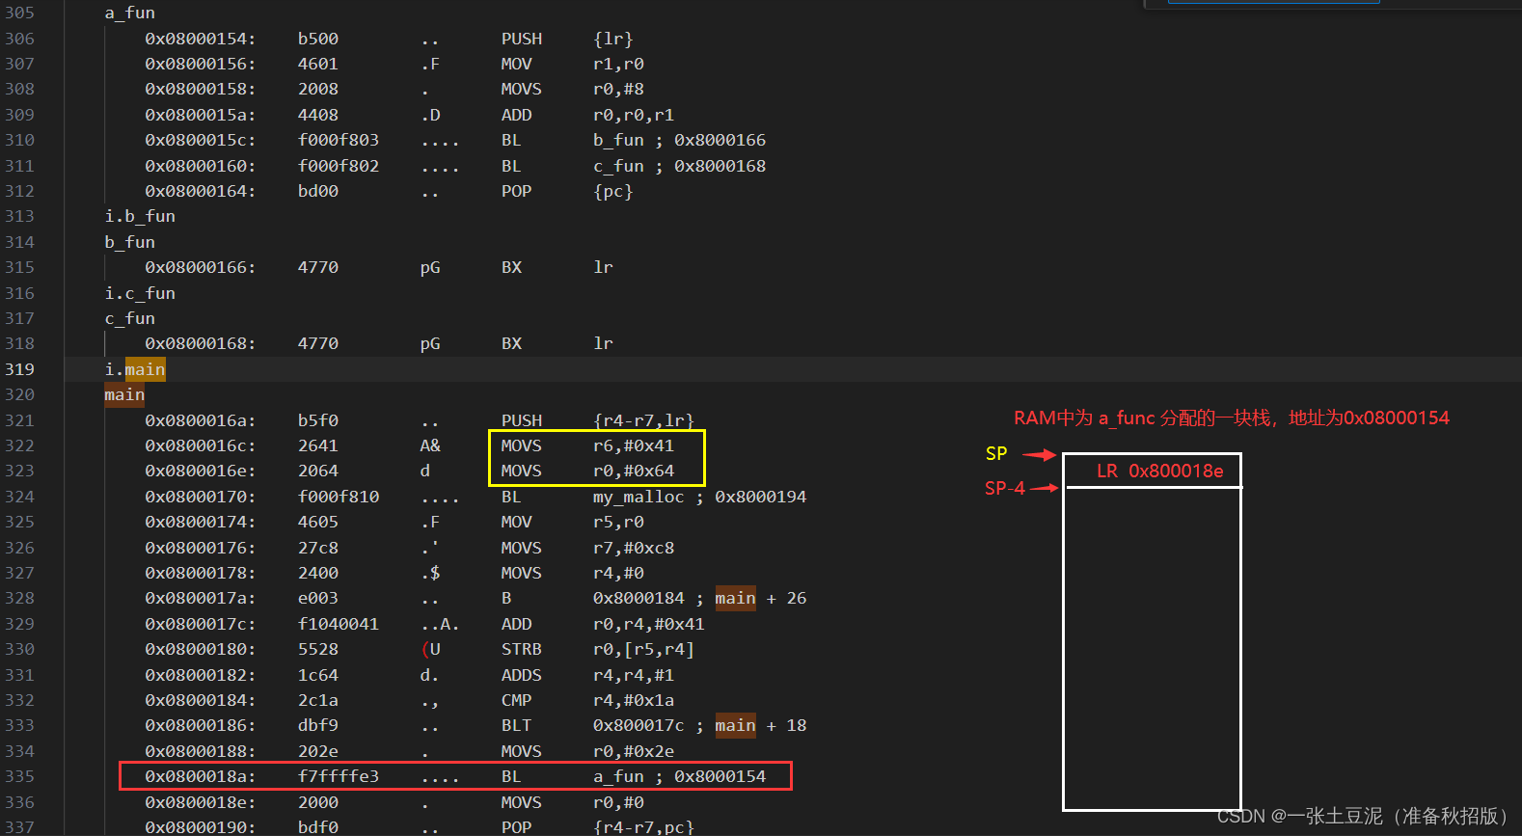Select operand r4,r4,#1
This screenshot has width=1522, height=836.
634,675
